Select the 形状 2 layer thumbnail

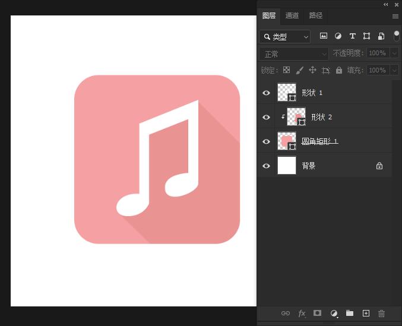click(x=296, y=116)
